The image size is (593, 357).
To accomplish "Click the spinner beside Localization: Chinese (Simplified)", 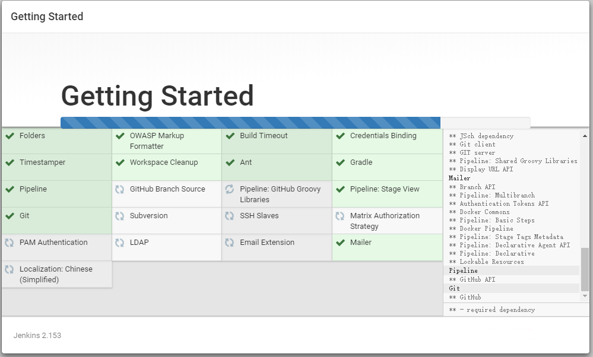I will [9, 269].
